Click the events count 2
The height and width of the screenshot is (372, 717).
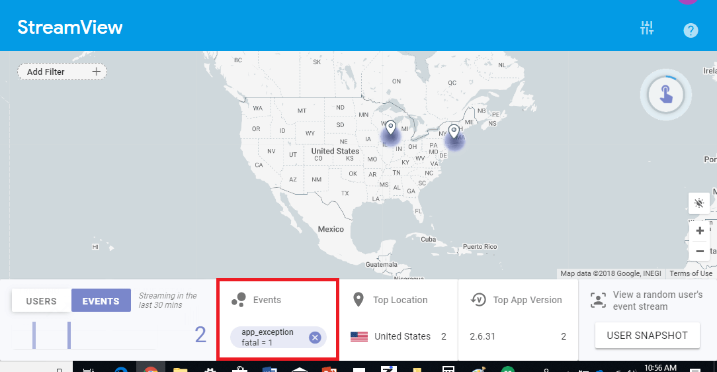click(200, 335)
